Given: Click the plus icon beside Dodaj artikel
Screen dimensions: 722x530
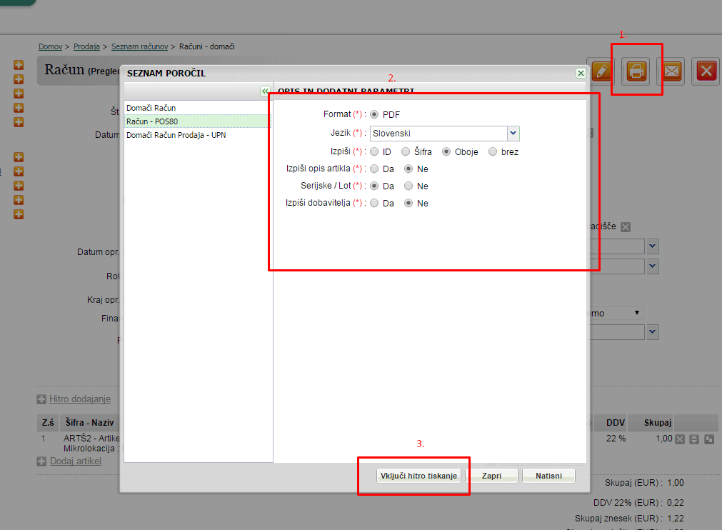Looking at the screenshot, I should pyautogui.click(x=41, y=461).
